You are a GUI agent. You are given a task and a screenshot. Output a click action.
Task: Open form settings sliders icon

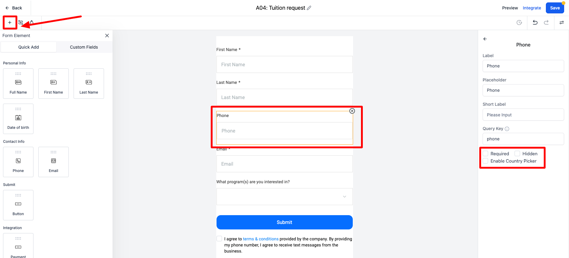point(562,22)
